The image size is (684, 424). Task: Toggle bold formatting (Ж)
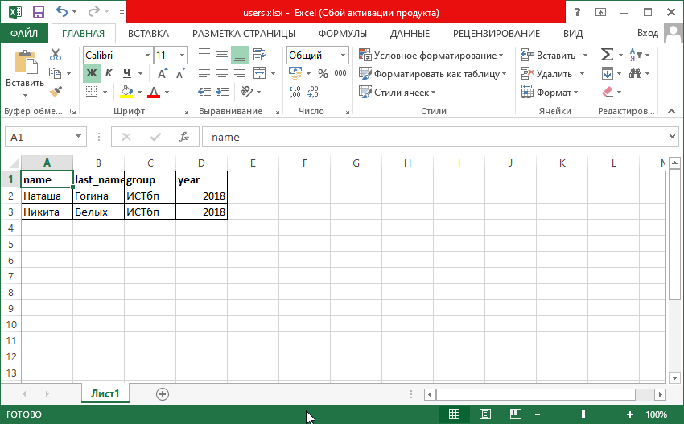[92, 73]
